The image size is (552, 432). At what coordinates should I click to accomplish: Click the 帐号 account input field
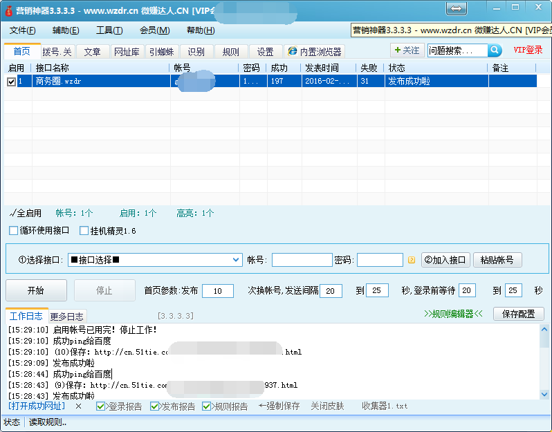click(x=302, y=261)
